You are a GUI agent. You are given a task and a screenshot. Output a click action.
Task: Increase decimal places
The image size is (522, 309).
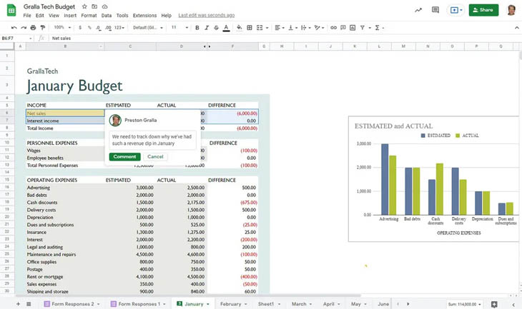click(108, 28)
